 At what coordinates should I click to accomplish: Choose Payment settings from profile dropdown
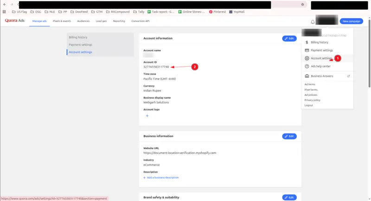pyautogui.click(x=327, y=50)
